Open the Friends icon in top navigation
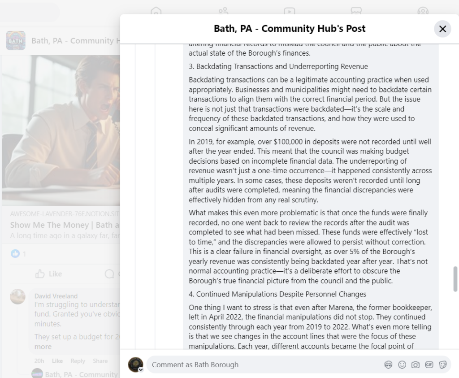 [223, 11]
